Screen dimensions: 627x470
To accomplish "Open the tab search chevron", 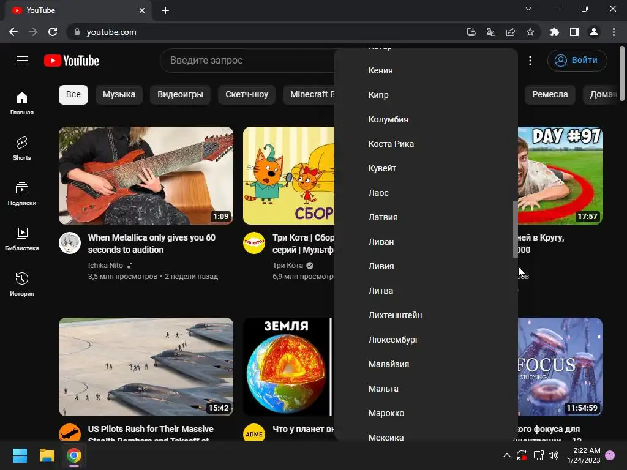I will point(528,9).
